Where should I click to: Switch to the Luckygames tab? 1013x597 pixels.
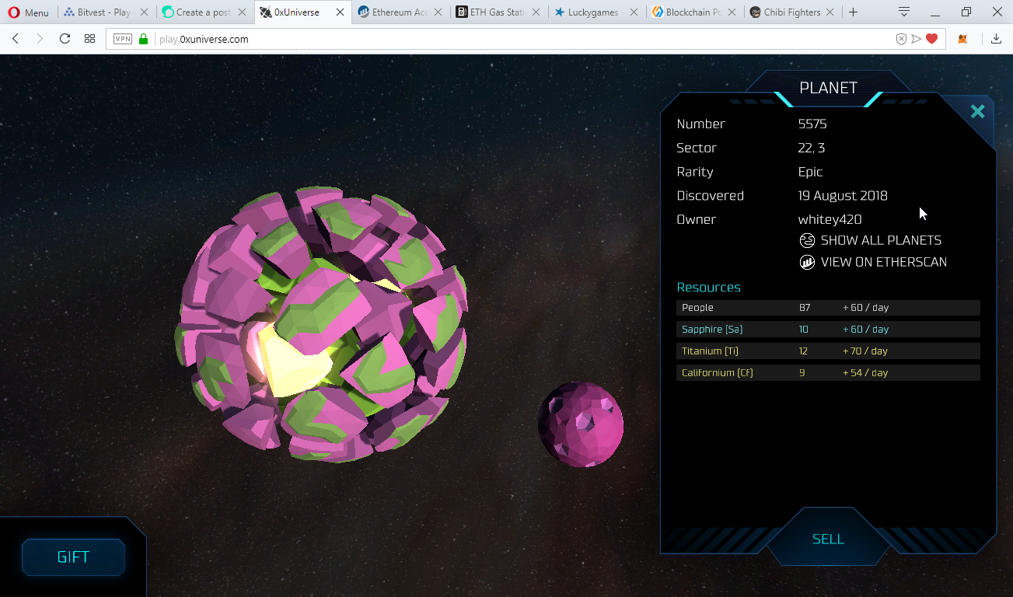click(597, 12)
